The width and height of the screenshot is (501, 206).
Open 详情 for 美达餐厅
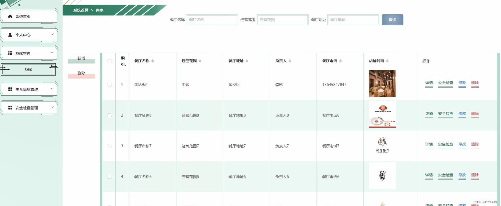pyautogui.click(x=429, y=83)
